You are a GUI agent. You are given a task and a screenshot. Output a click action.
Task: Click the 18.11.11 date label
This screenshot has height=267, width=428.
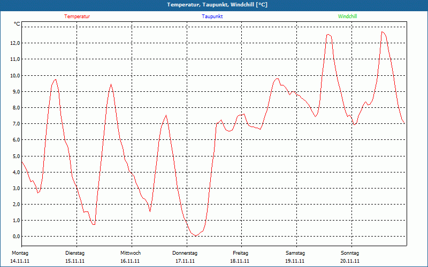tap(240, 261)
